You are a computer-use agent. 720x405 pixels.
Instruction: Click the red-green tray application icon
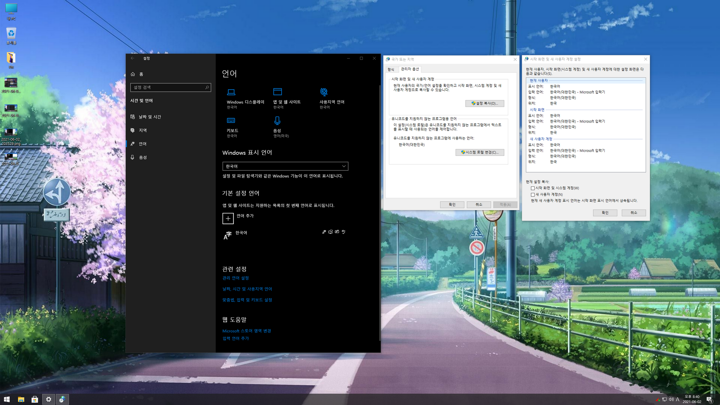(658, 400)
